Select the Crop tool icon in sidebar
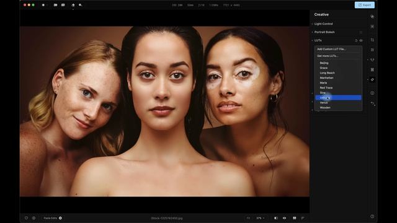This screenshot has height=223, width=397. click(x=372, y=40)
